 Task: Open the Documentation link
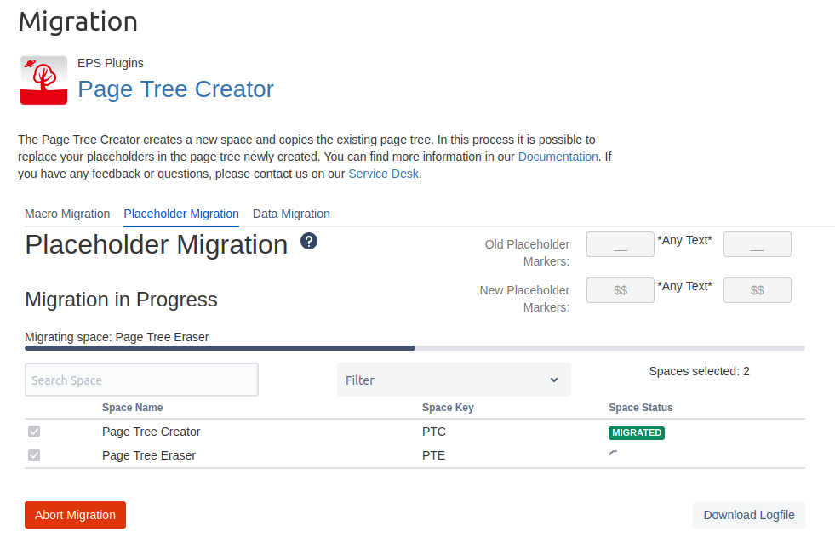(558, 157)
